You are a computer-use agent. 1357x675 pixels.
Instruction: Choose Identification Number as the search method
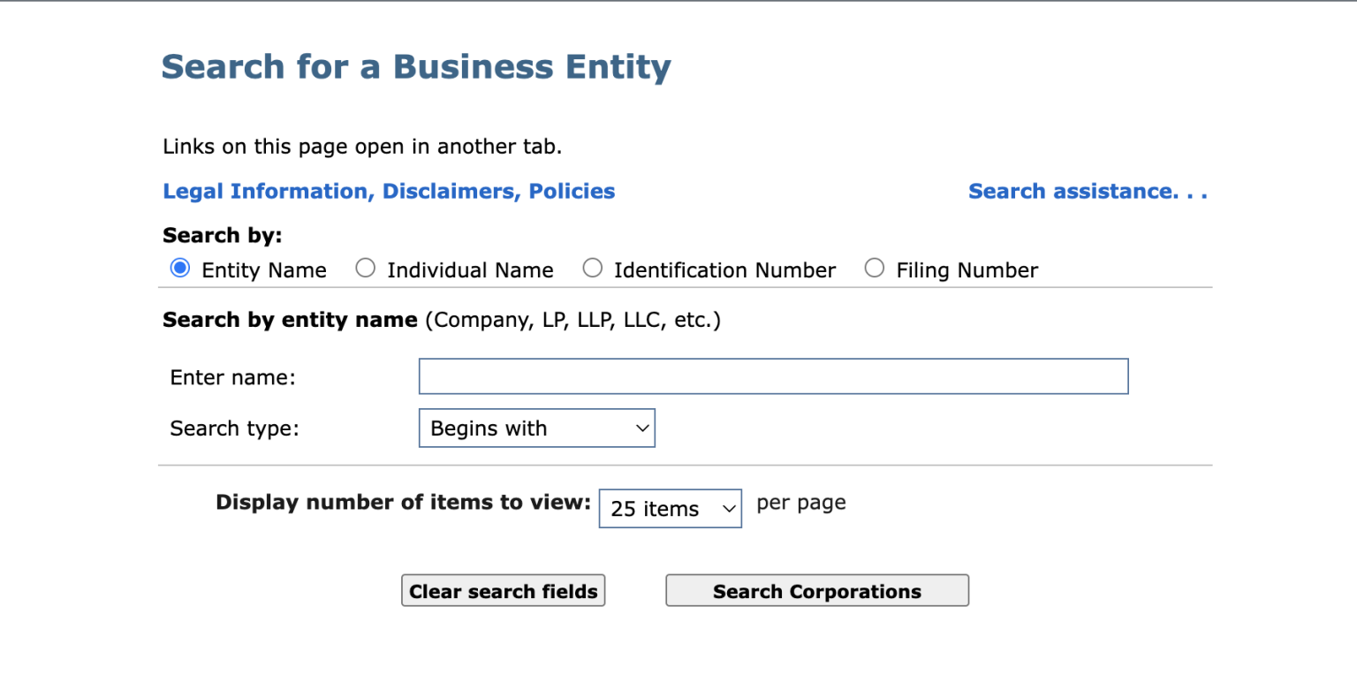pyautogui.click(x=592, y=268)
